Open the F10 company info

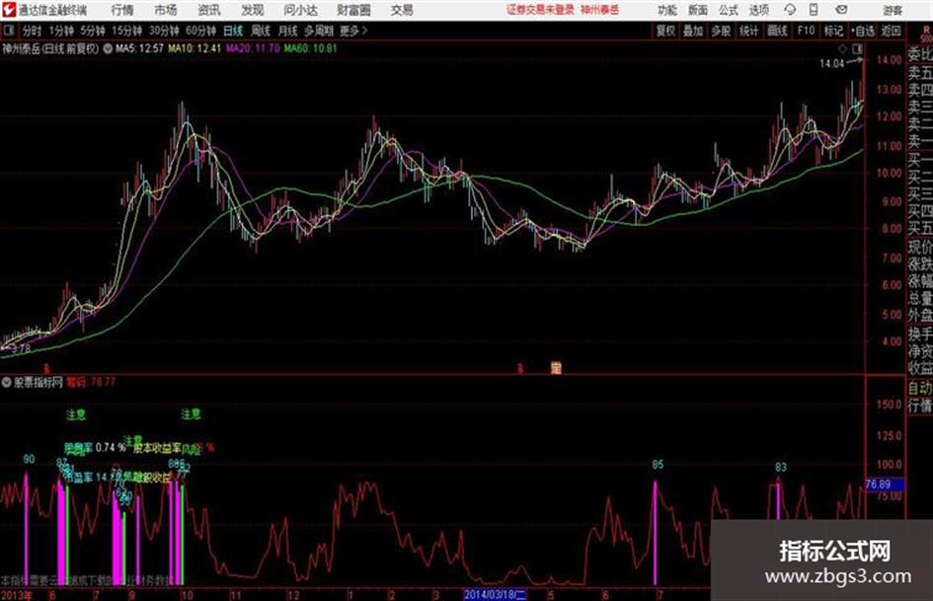tap(807, 31)
